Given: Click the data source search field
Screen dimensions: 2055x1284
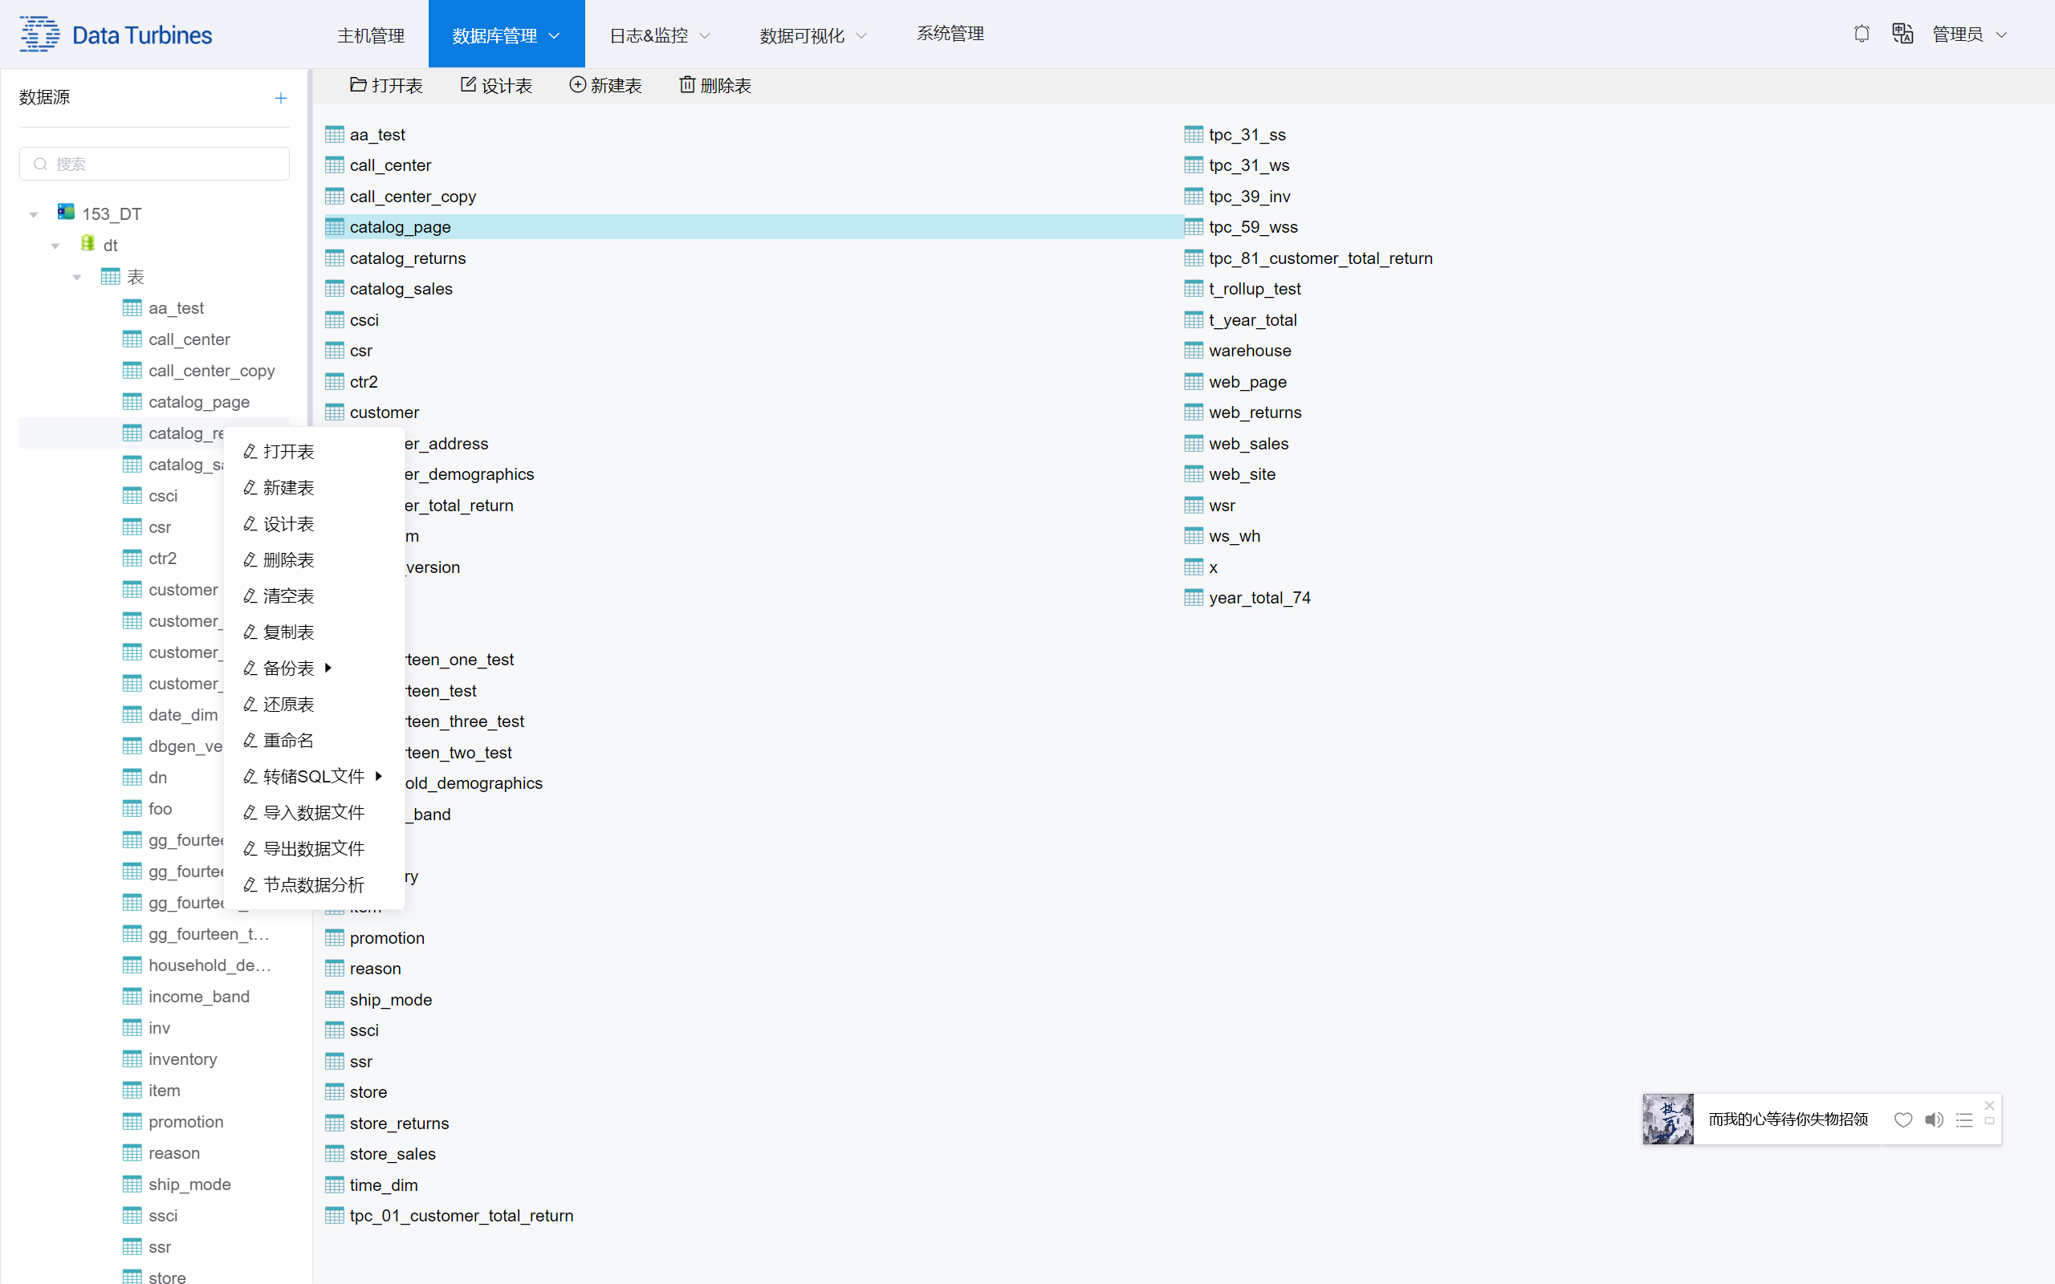Looking at the screenshot, I should click(155, 164).
